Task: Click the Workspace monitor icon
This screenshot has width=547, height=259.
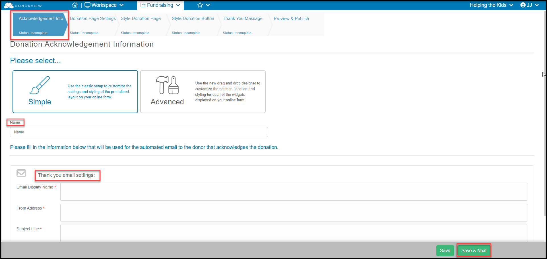Action: pyautogui.click(x=87, y=5)
